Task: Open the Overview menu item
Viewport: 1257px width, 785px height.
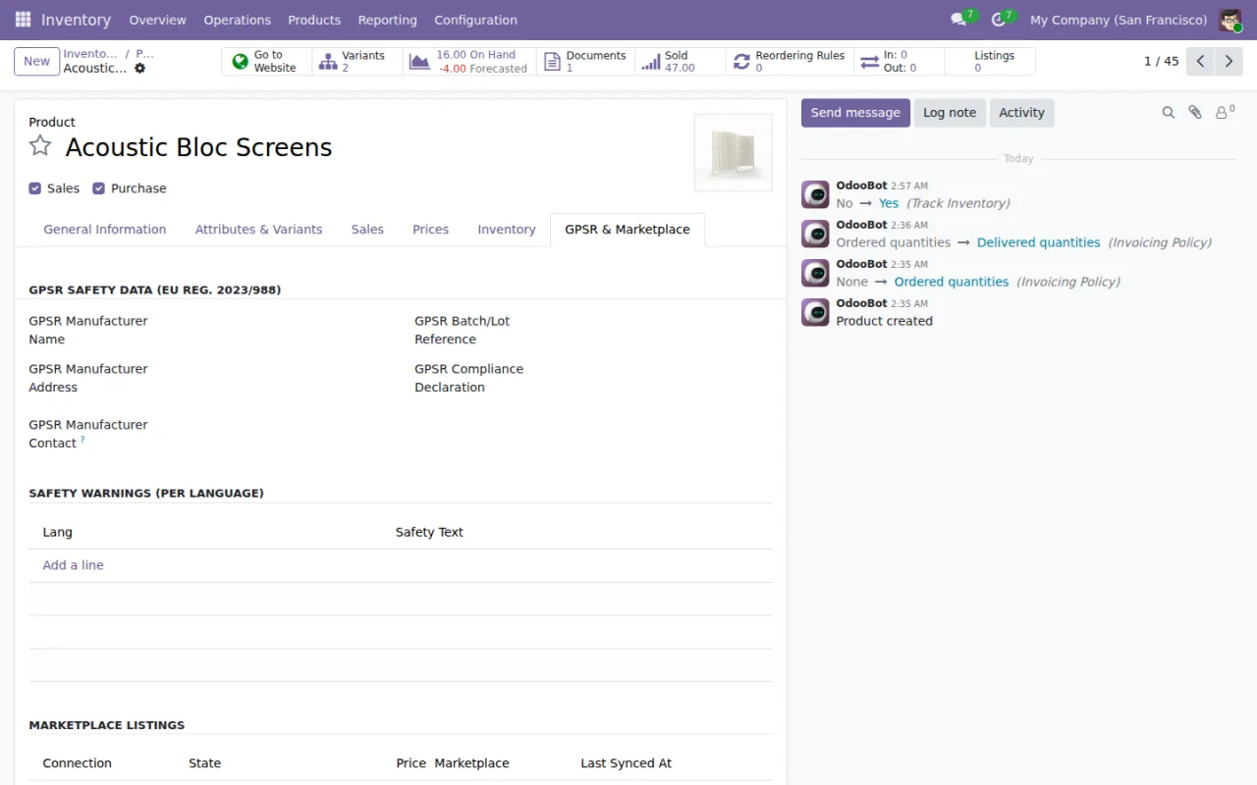Action: point(157,20)
